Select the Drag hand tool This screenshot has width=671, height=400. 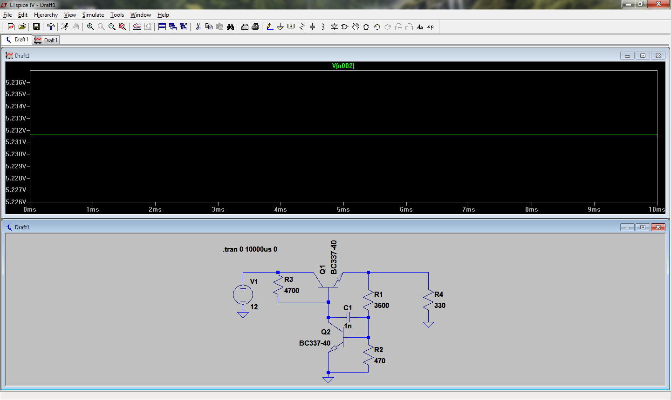(366, 27)
